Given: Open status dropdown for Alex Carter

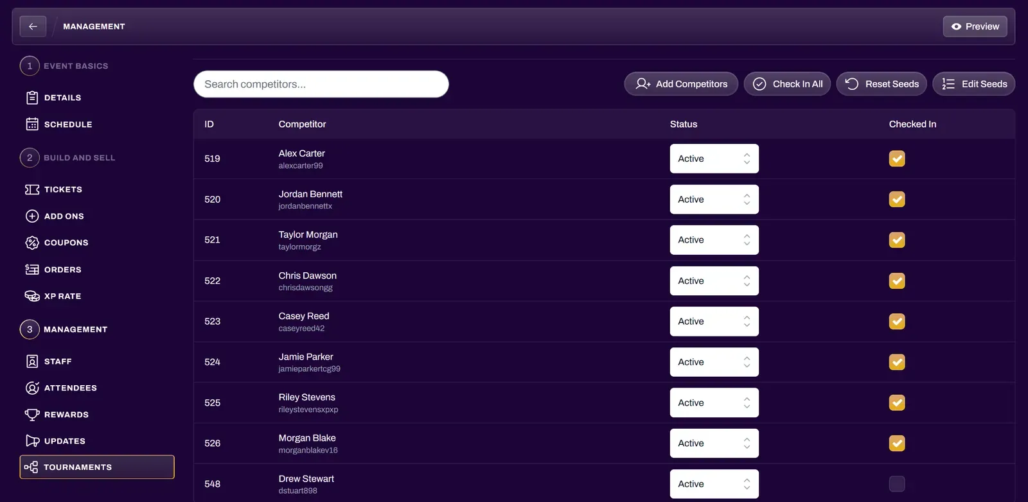Looking at the screenshot, I should click(x=714, y=159).
